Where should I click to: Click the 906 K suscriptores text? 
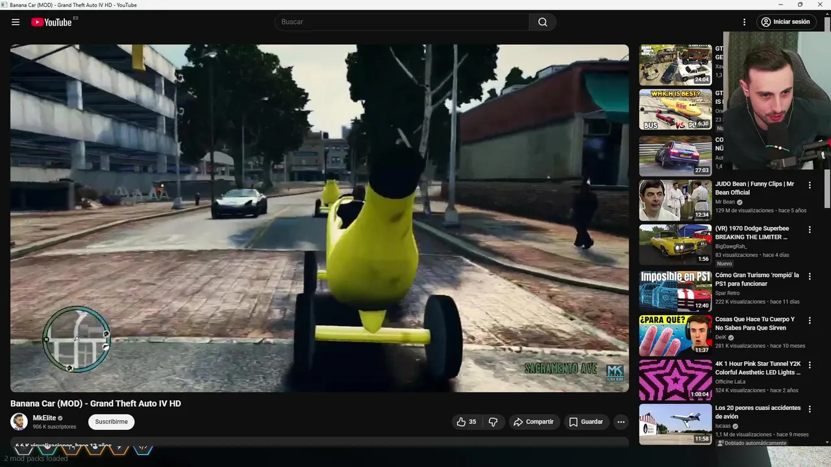tap(55, 427)
